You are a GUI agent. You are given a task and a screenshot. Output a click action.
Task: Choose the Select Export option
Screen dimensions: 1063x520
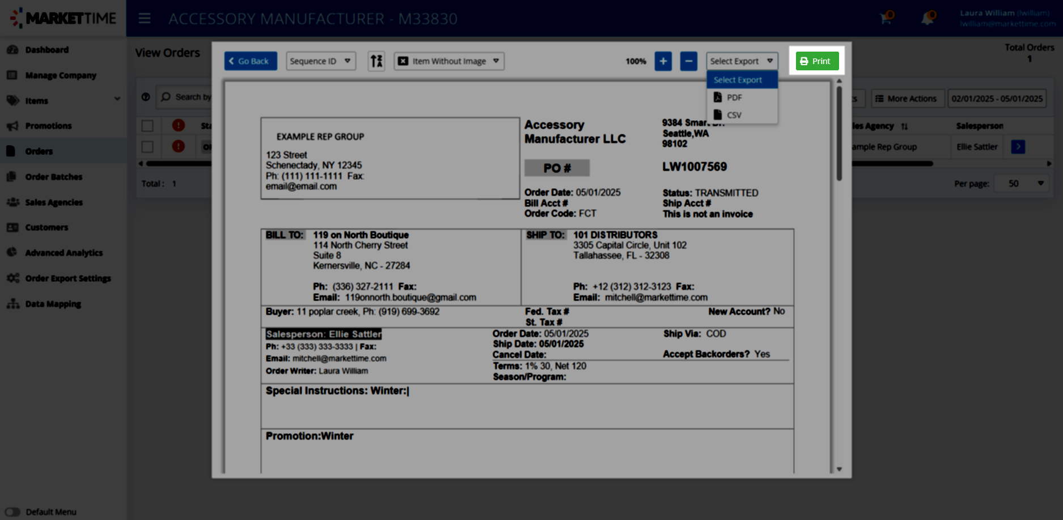coord(742,80)
